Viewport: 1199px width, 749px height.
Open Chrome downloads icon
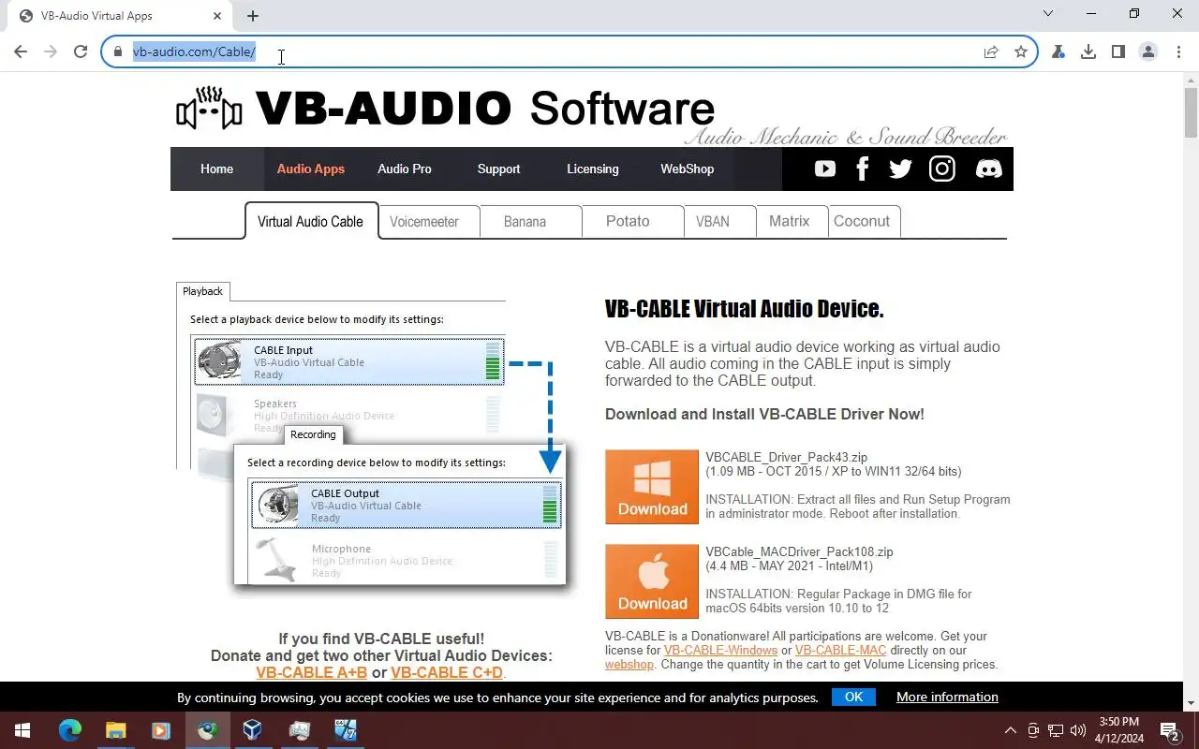[x=1088, y=51]
